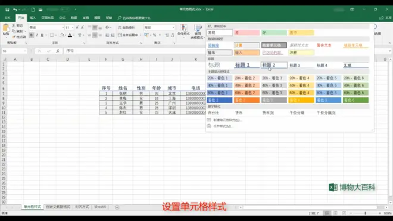Select the green 好 (Good) style swatch

[x=274, y=33]
